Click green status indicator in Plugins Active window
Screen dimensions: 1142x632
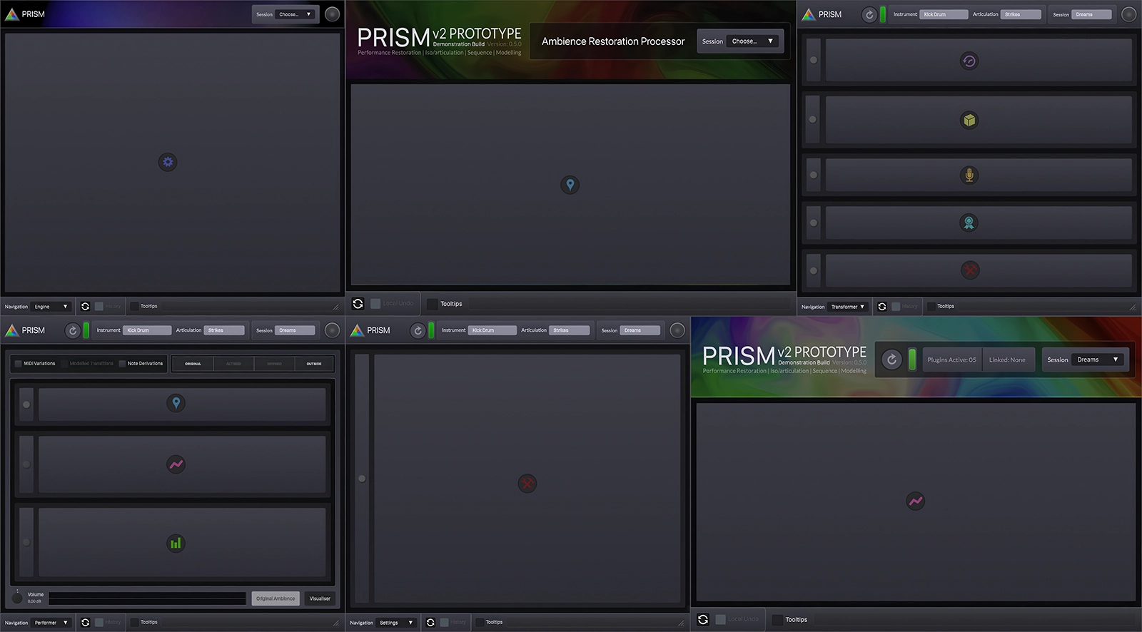[912, 360]
